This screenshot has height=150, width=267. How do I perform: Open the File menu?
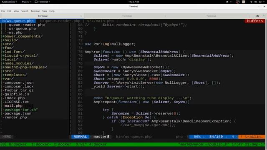click(3, 11)
